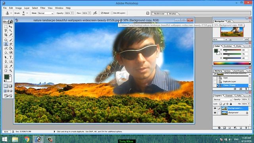This screenshot has width=254, height=143.
Task: Open the File Browser tab
Action: point(159,14)
